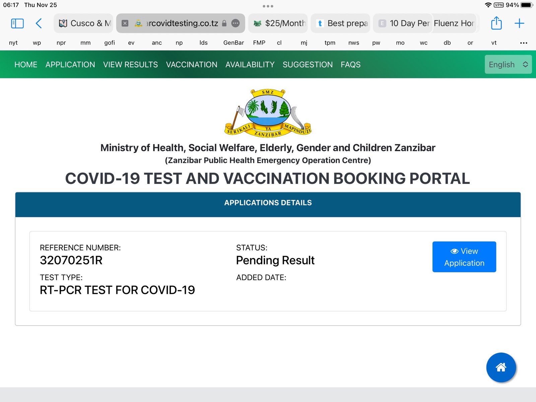Click the Zanzibar government emblem logo
The image size is (536, 402).
coord(268,113)
